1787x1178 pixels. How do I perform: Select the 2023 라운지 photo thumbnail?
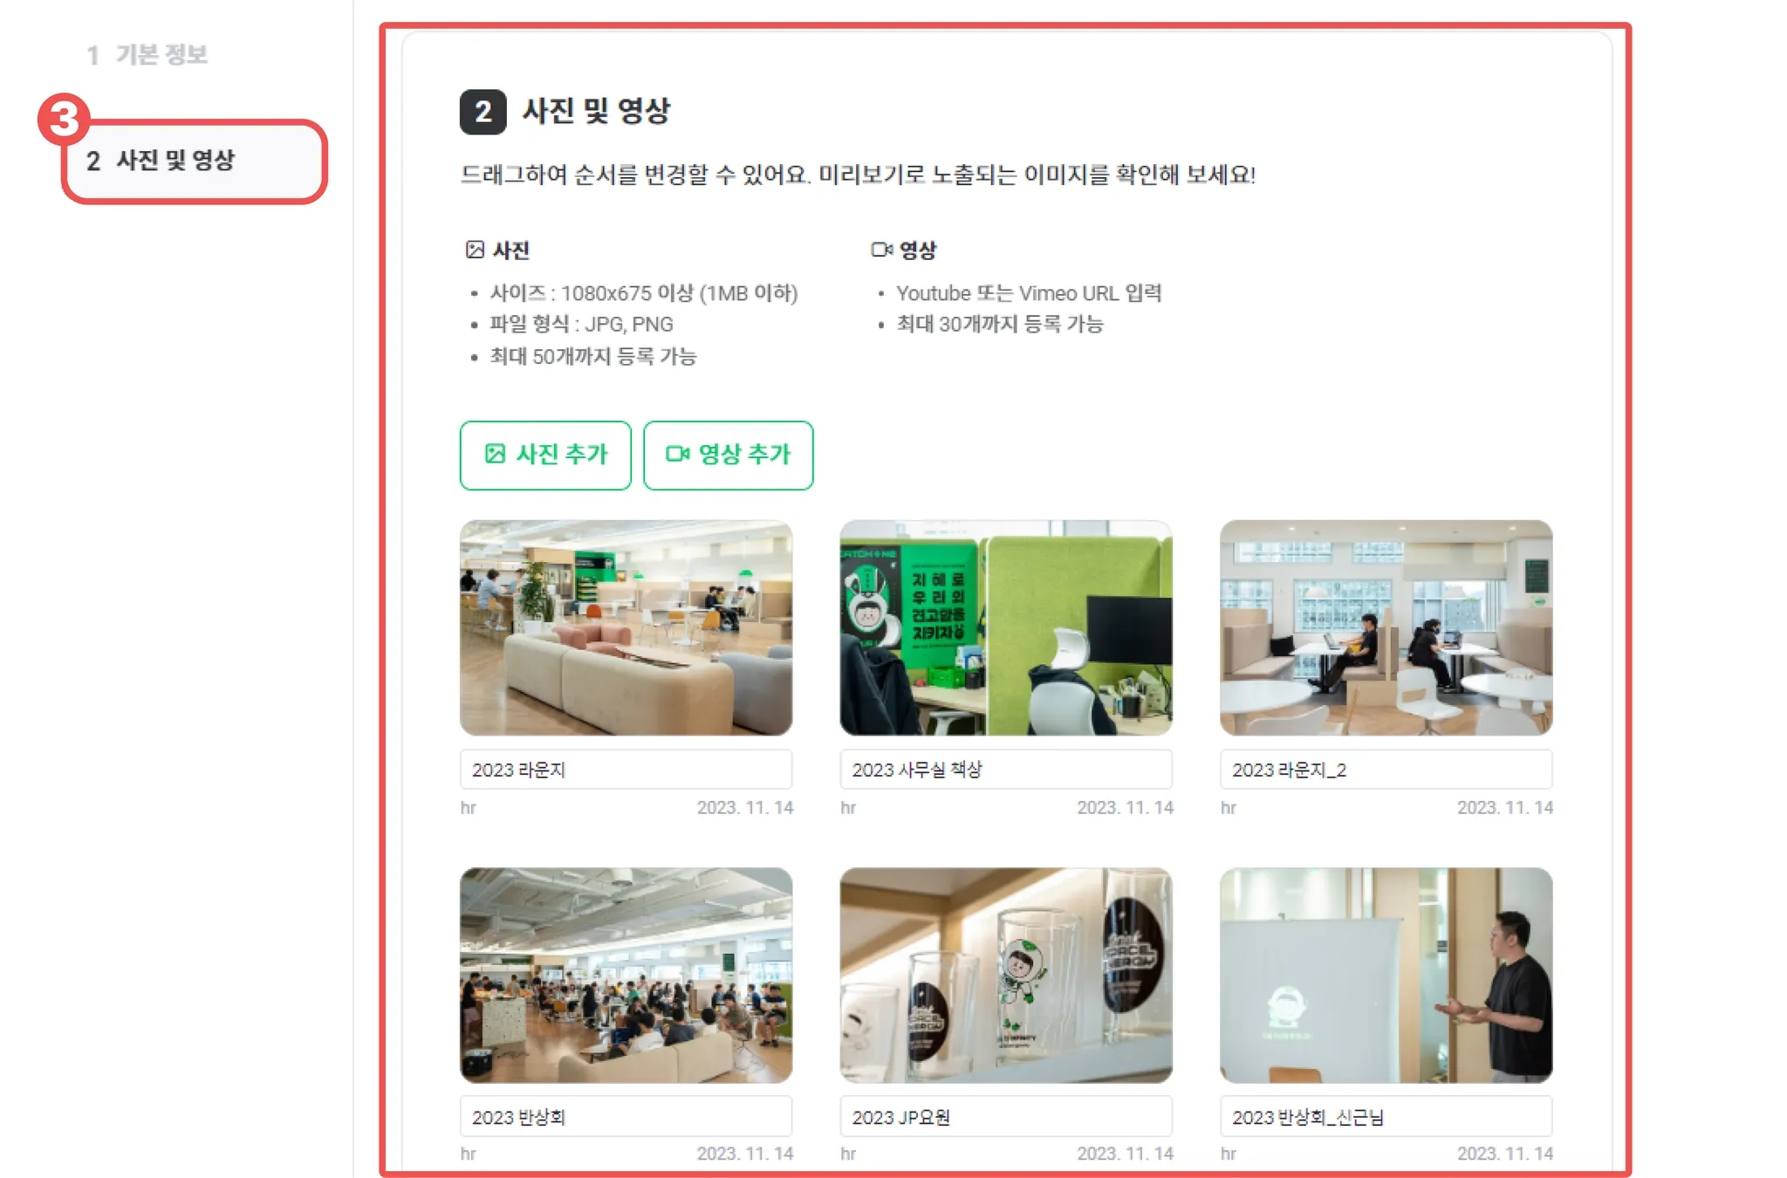626,627
